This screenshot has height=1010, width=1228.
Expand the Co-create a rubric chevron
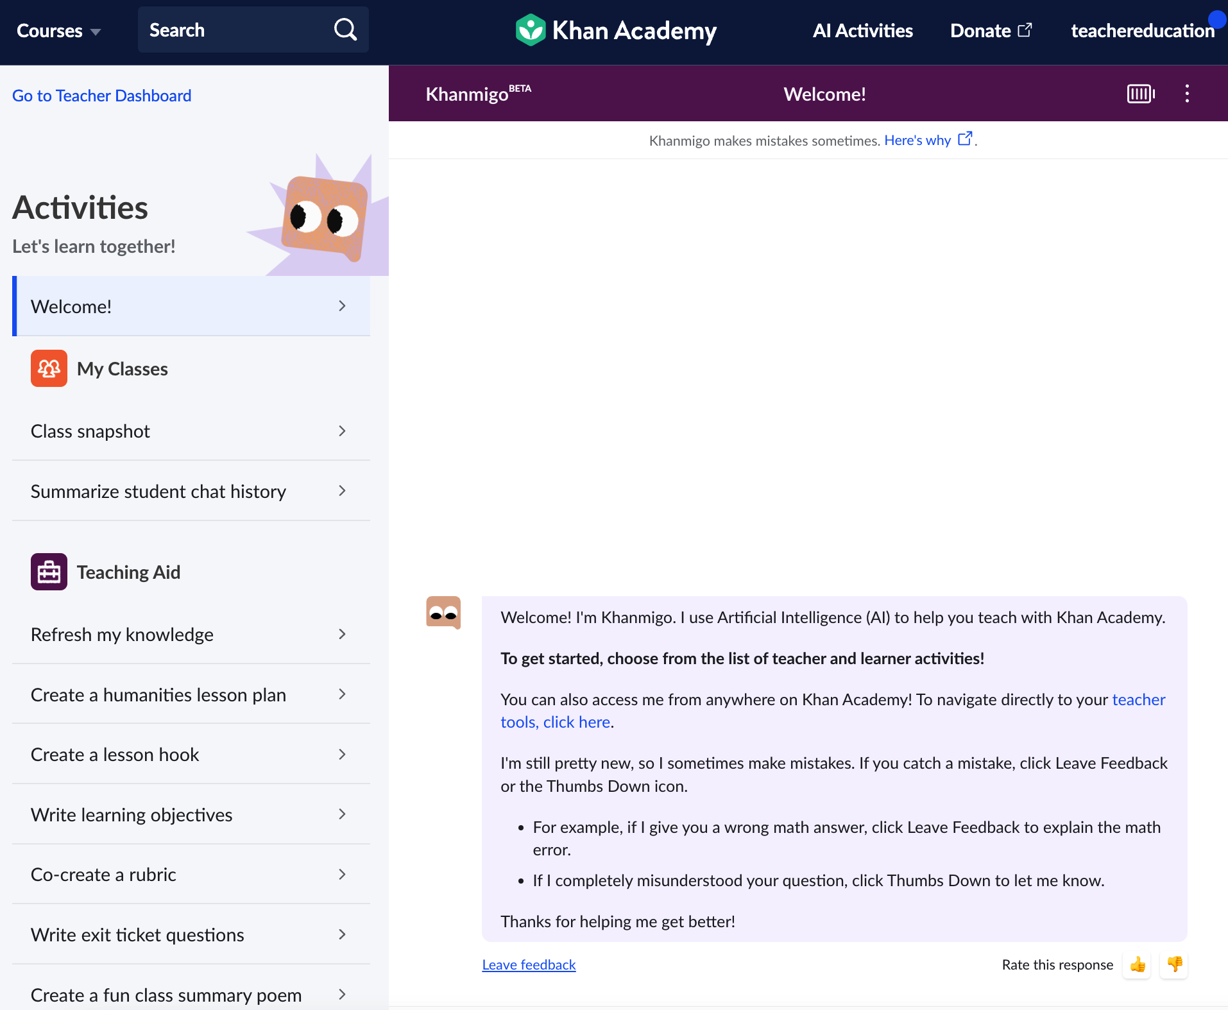[x=342, y=875]
